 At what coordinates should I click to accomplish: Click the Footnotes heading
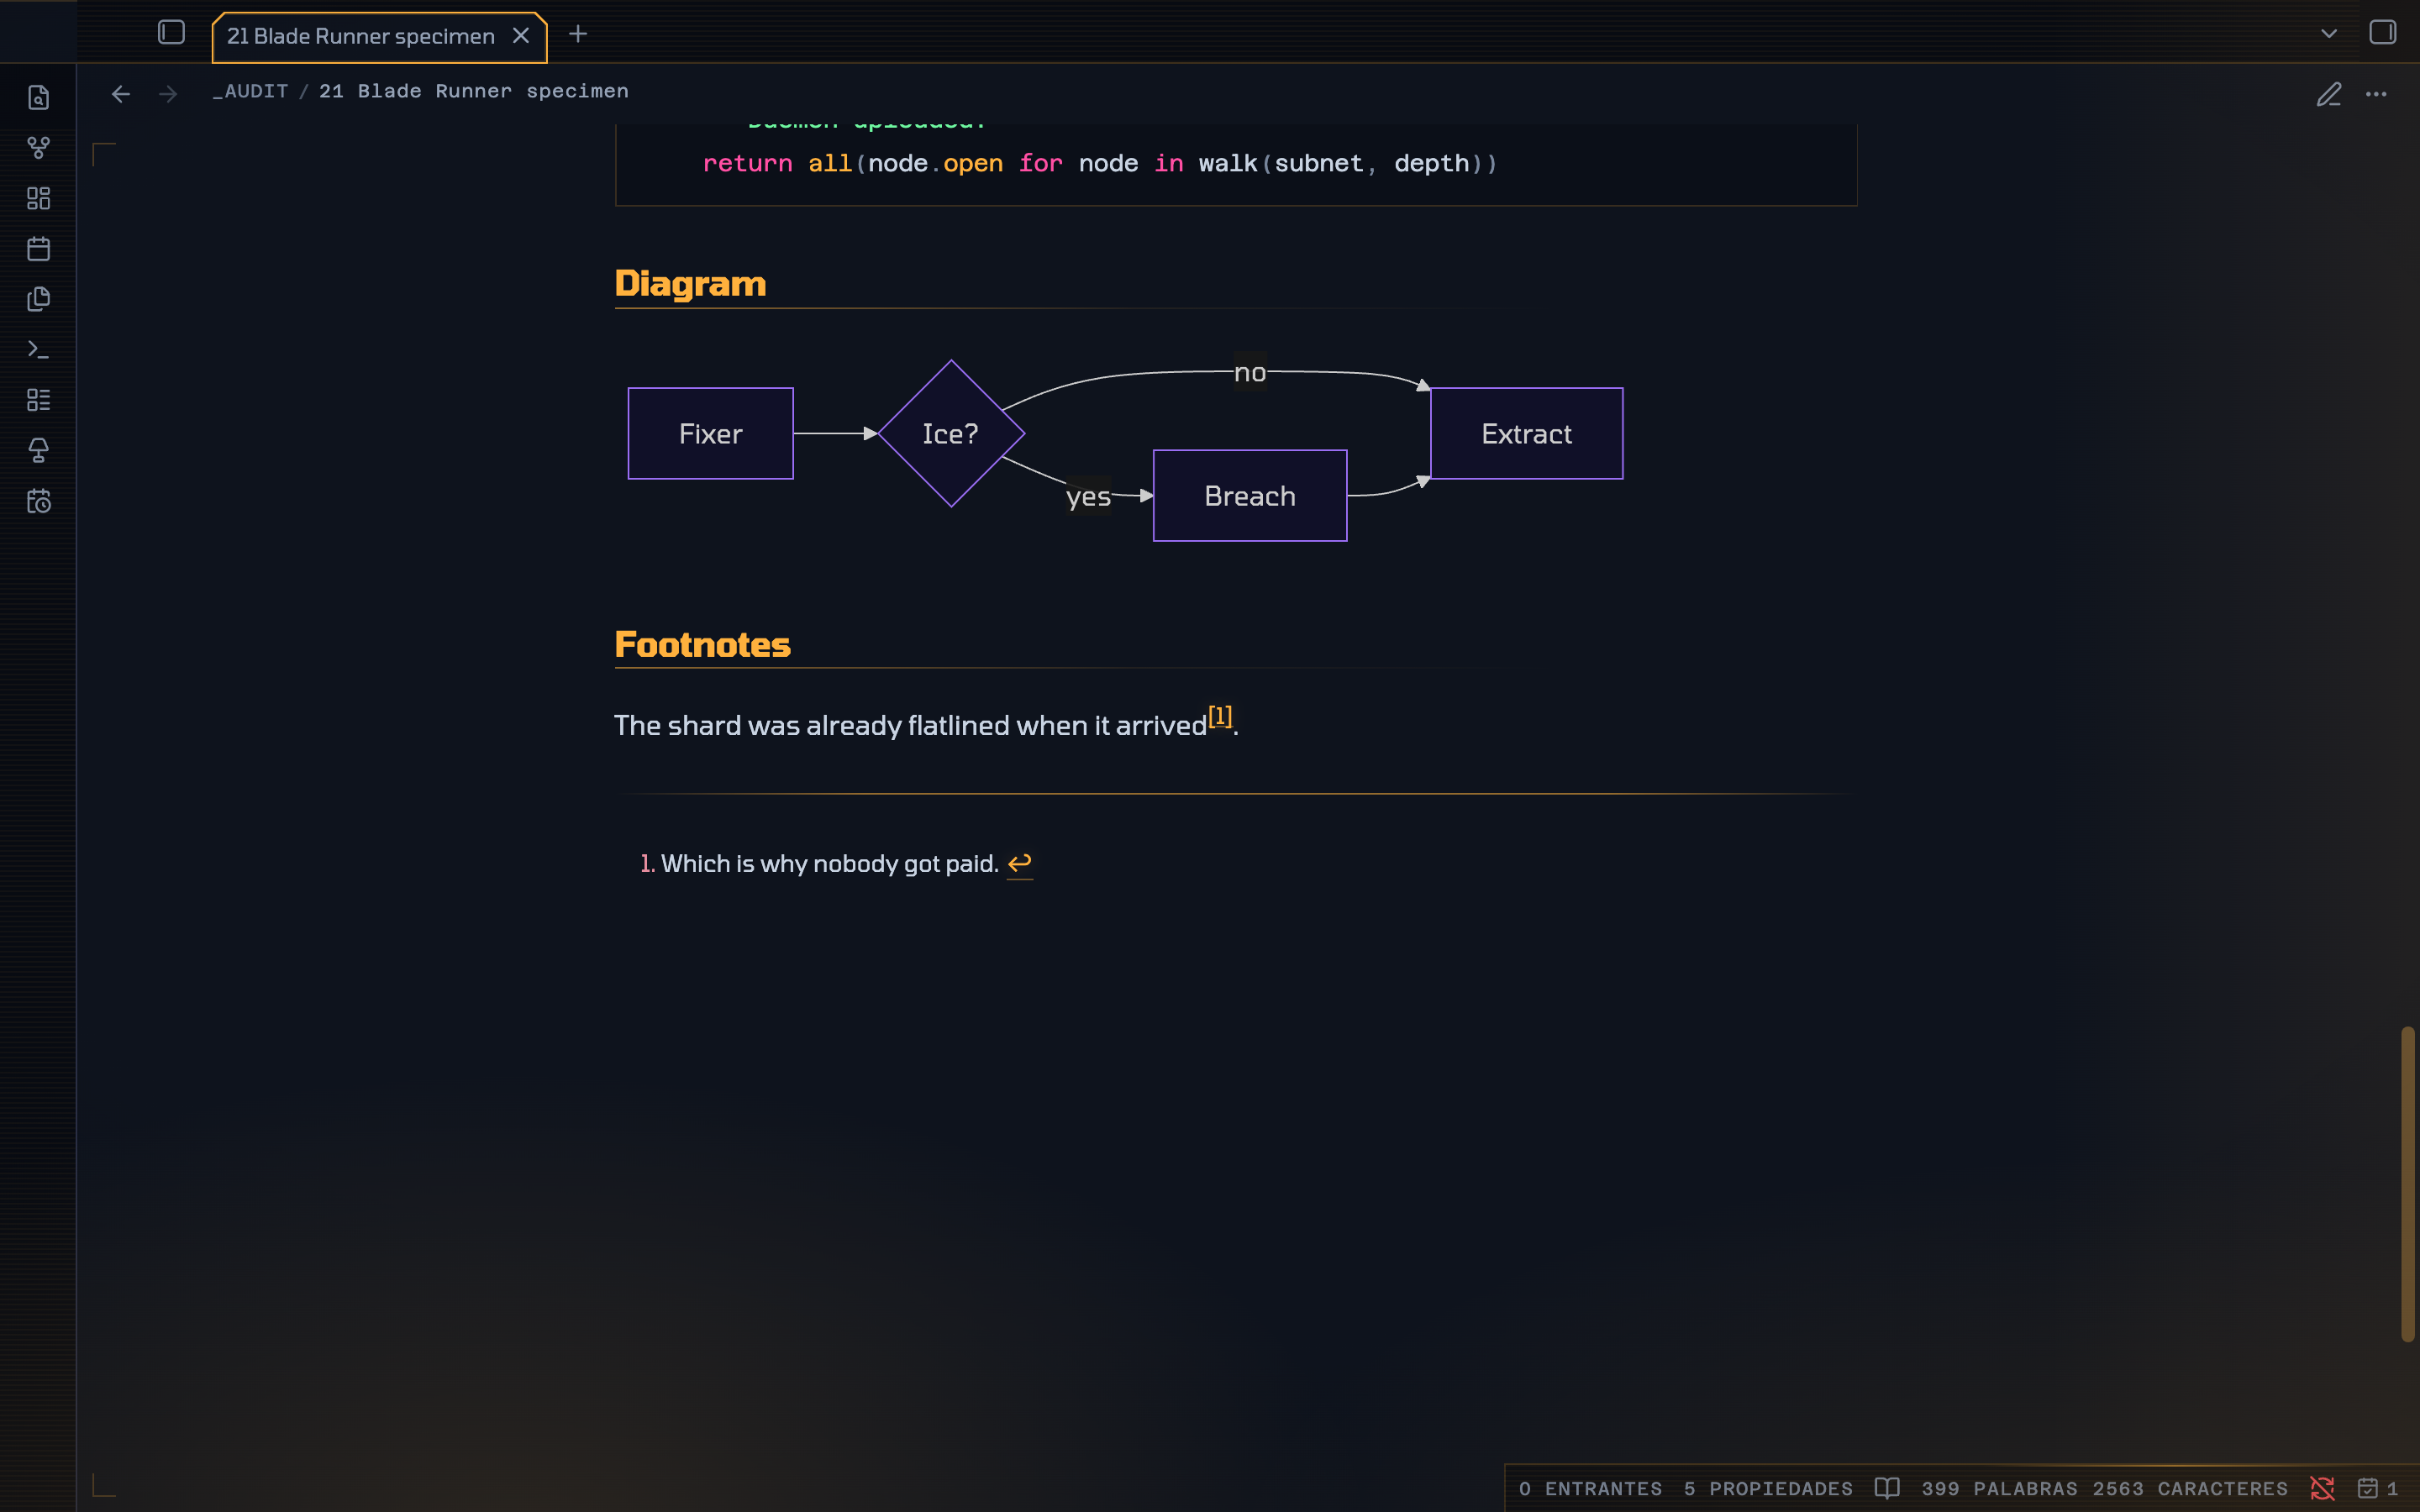pyautogui.click(x=702, y=645)
